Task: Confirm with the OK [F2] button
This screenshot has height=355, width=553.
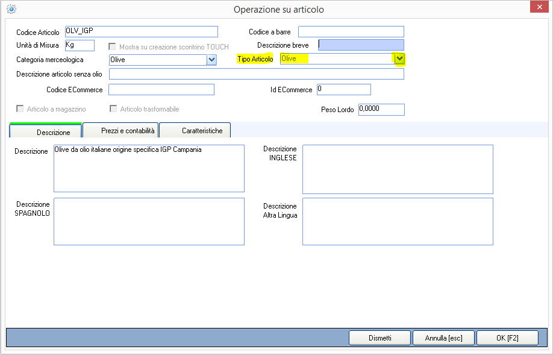Action: pos(507,338)
